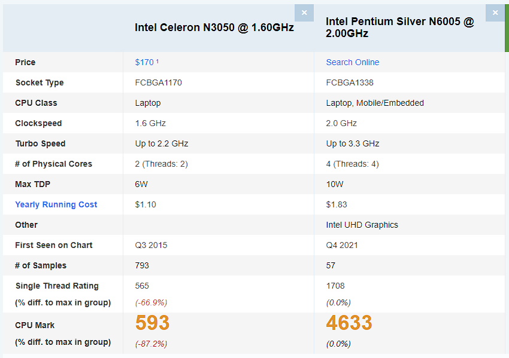Click Intel Pentium Silver N6005 heading

(x=400, y=27)
